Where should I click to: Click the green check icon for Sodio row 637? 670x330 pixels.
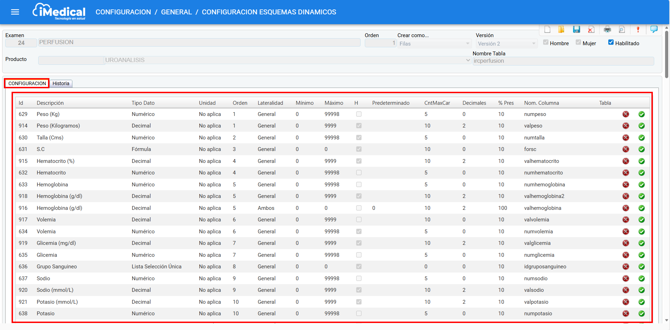(642, 279)
